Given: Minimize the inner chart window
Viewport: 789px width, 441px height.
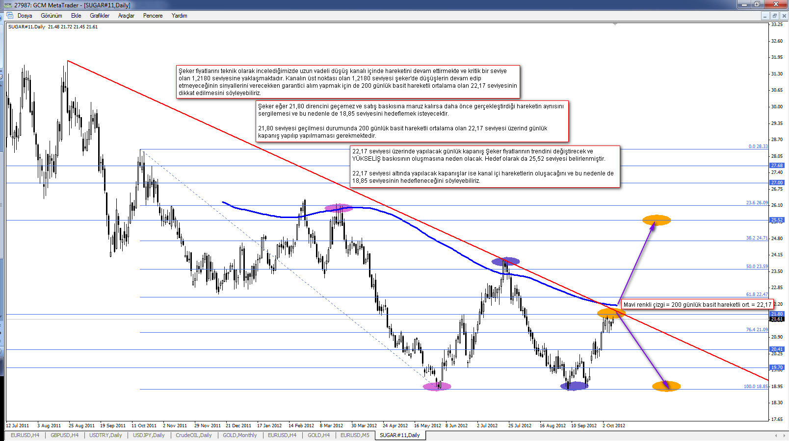Looking at the screenshot, I should click(765, 16).
